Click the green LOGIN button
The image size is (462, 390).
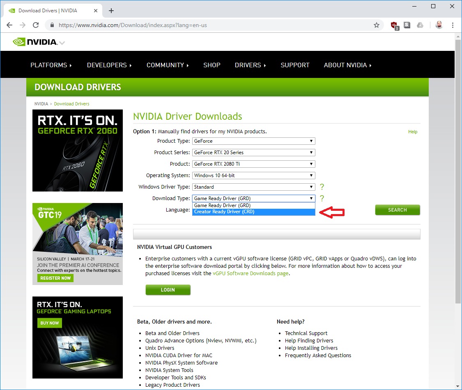(x=168, y=290)
